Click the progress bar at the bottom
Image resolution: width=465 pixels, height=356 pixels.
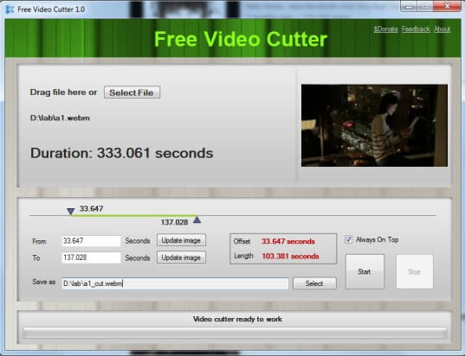point(235,334)
